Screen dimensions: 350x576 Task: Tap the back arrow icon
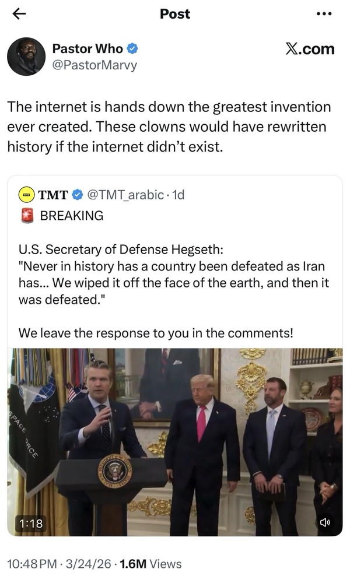(x=19, y=15)
